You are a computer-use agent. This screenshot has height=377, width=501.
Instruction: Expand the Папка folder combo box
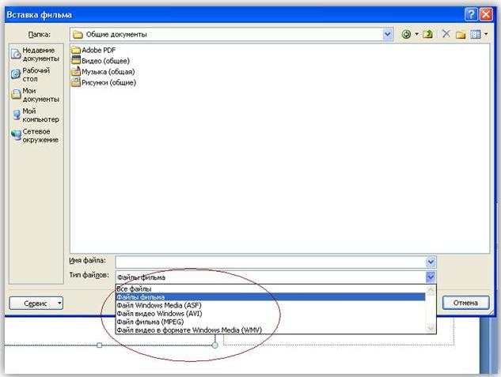388,34
